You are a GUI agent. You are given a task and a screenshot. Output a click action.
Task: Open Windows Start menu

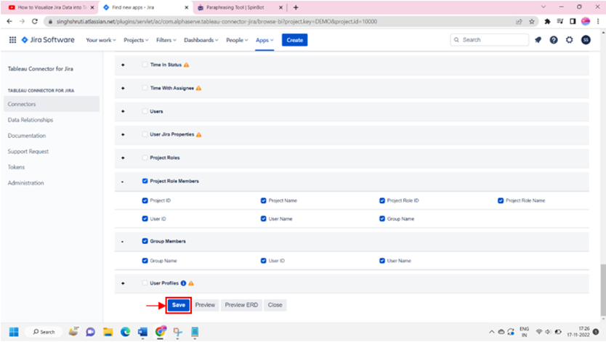click(14, 332)
